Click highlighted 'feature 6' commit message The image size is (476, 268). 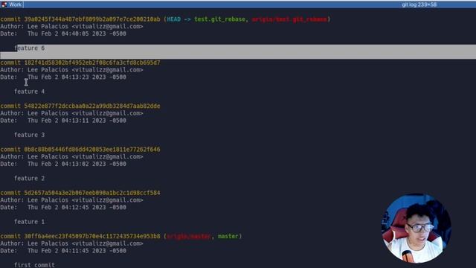click(x=30, y=48)
